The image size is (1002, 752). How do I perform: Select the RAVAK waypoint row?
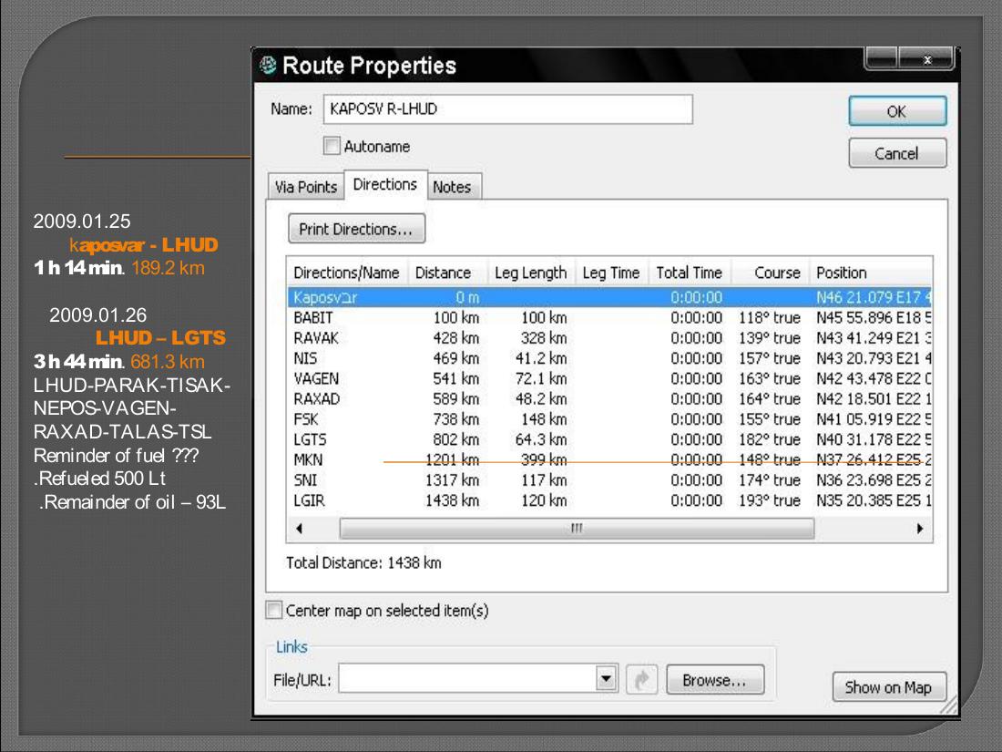pos(609,338)
